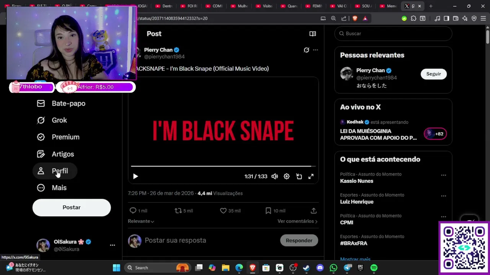Open Mostrar mais trending link

point(355,259)
